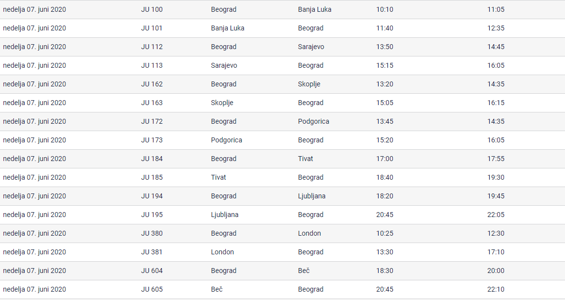This screenshot has height=300, width=565.
Task: Select Podgorica destination in JU 172 row
Action: (313, 121)
